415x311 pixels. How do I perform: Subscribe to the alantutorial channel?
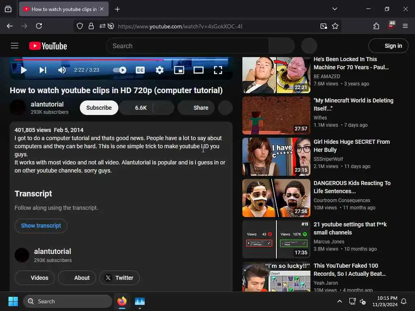(99, 108)
